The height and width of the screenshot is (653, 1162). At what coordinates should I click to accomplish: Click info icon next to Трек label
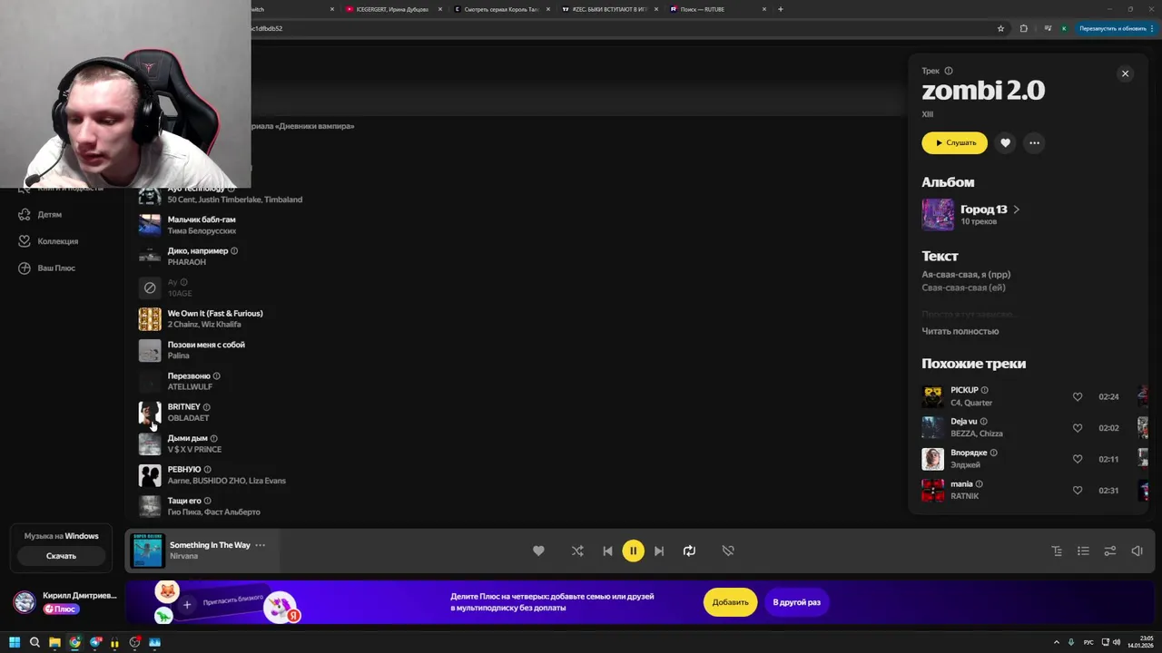949,71
